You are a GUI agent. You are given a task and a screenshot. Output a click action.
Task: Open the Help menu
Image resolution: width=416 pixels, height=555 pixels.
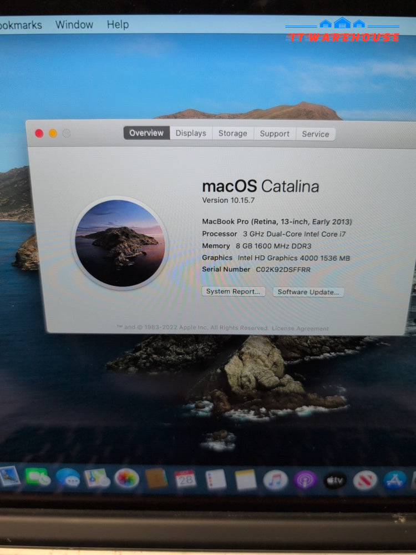coord(118,24)
